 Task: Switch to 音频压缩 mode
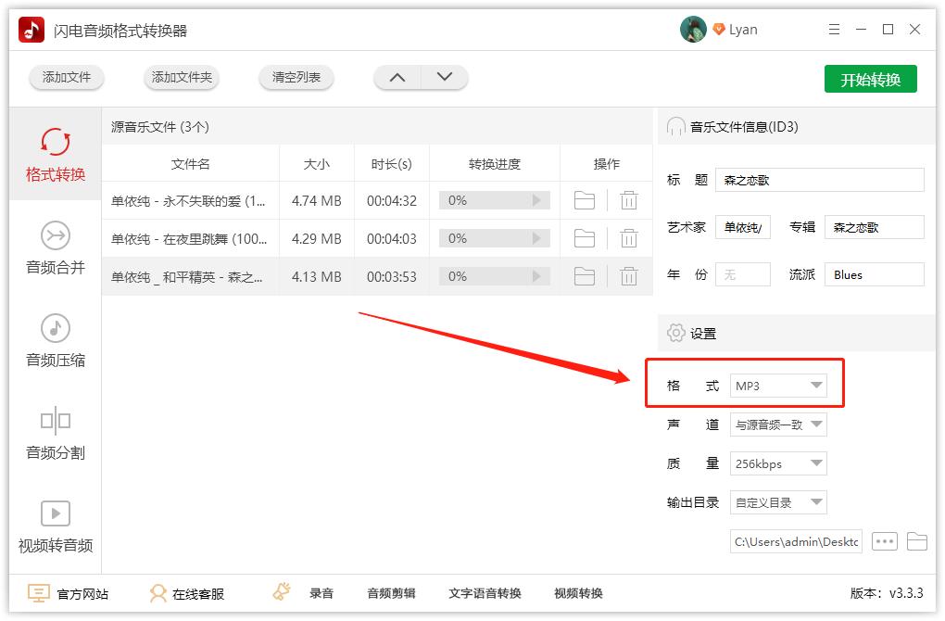(x=54, y=341)
